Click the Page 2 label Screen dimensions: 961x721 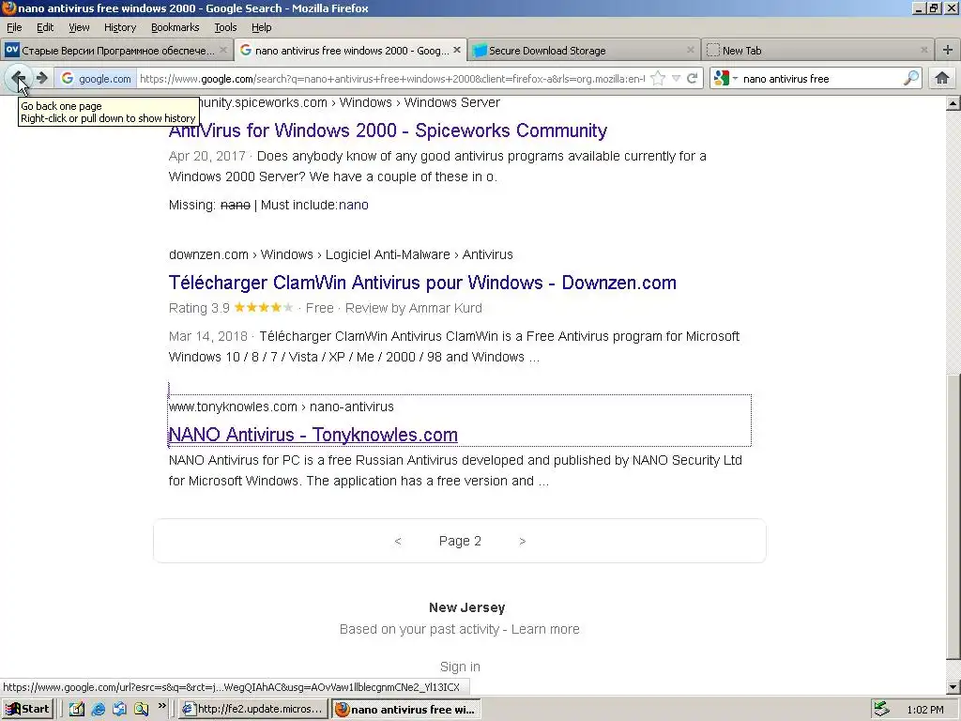460,541
